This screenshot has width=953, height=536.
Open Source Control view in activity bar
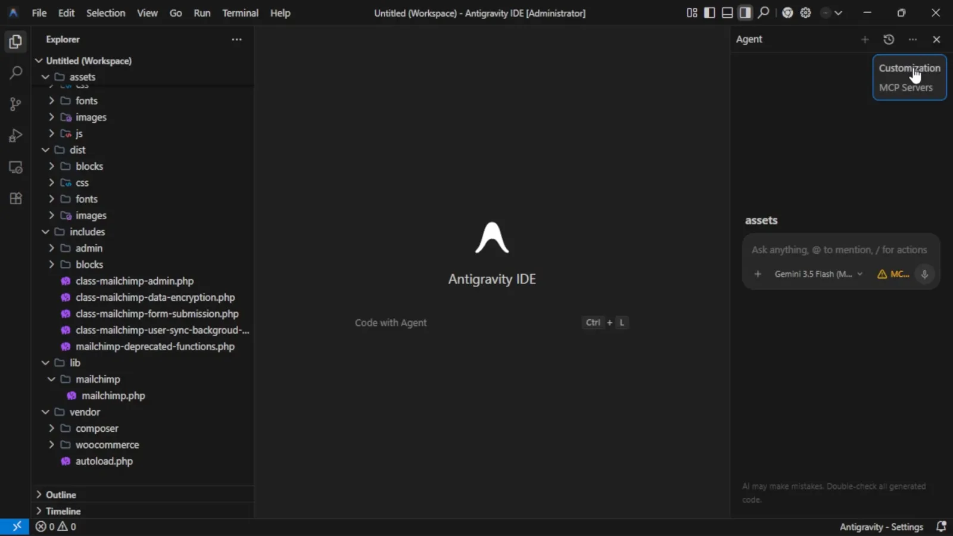pyautogui.click(x=15, y=104)
